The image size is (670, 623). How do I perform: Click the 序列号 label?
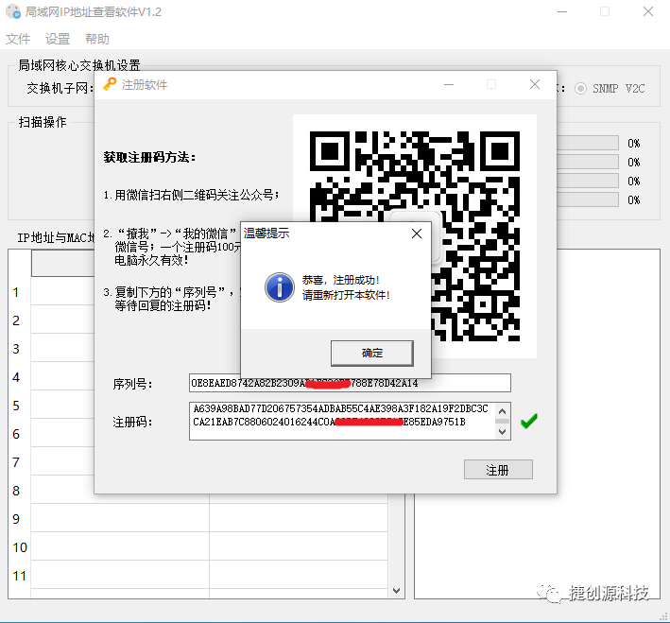[132, 384]
